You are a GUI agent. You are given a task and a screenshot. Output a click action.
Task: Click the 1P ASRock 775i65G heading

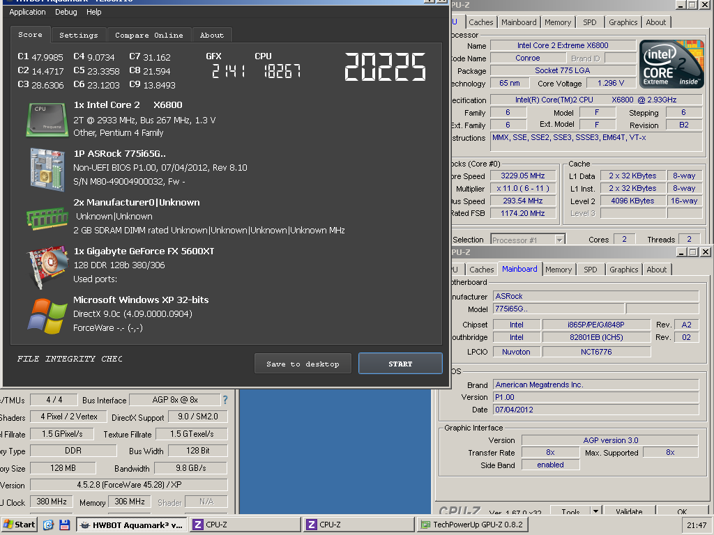pyautogui.click(x=120, y=154)
